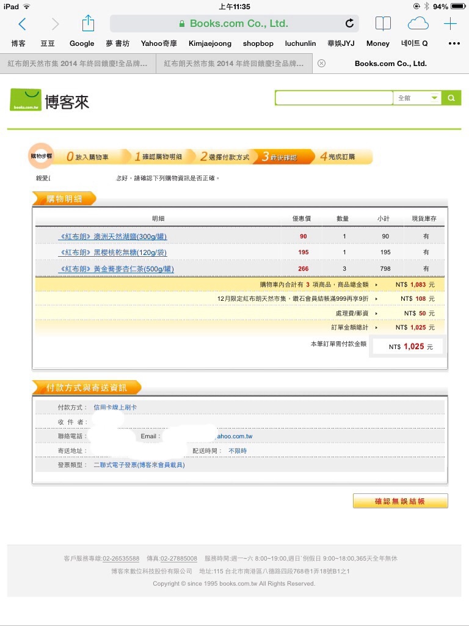Reload the page with refresh icon
The height and width of the screenshot is (626, 469).
tap(349, 23)
